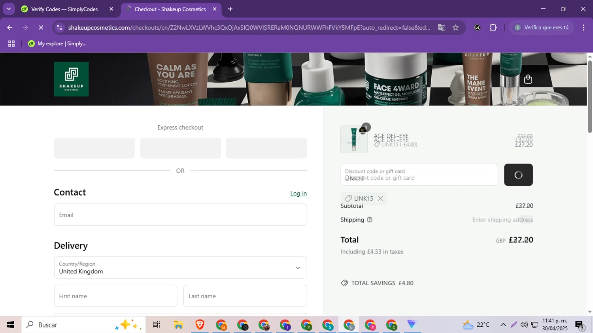Open the Brave browser taskbar icon
Image resolution: width=593 pixels, height=333 pixels.
tap(200, 325)
